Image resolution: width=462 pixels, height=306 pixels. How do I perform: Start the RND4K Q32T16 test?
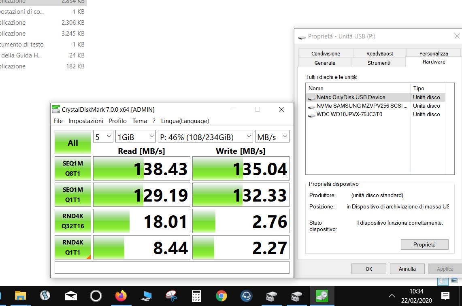pyautogui.click(x=73, y=221)
